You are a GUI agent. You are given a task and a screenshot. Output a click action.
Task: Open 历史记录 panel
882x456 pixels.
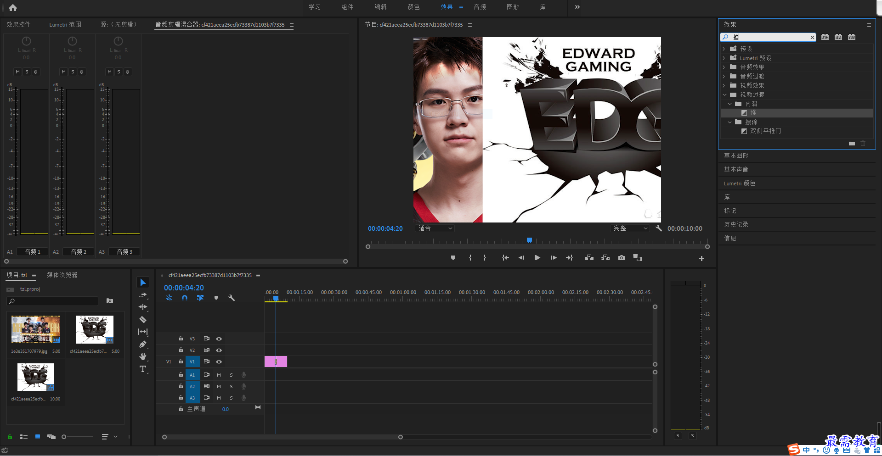(736, 224)
